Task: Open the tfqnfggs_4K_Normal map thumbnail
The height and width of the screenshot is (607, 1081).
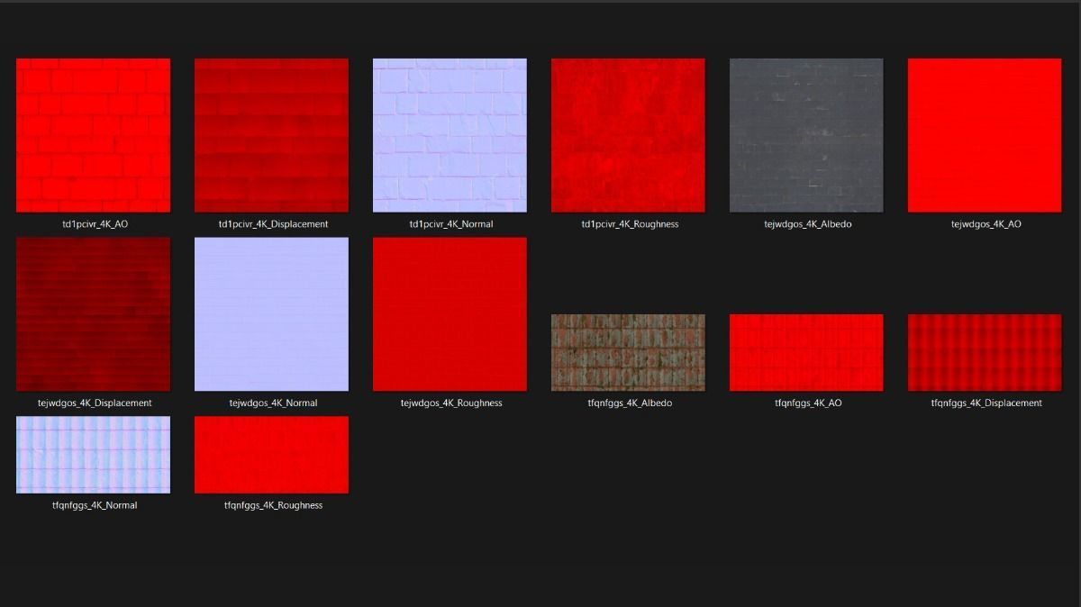Action: tap(93, 455)
